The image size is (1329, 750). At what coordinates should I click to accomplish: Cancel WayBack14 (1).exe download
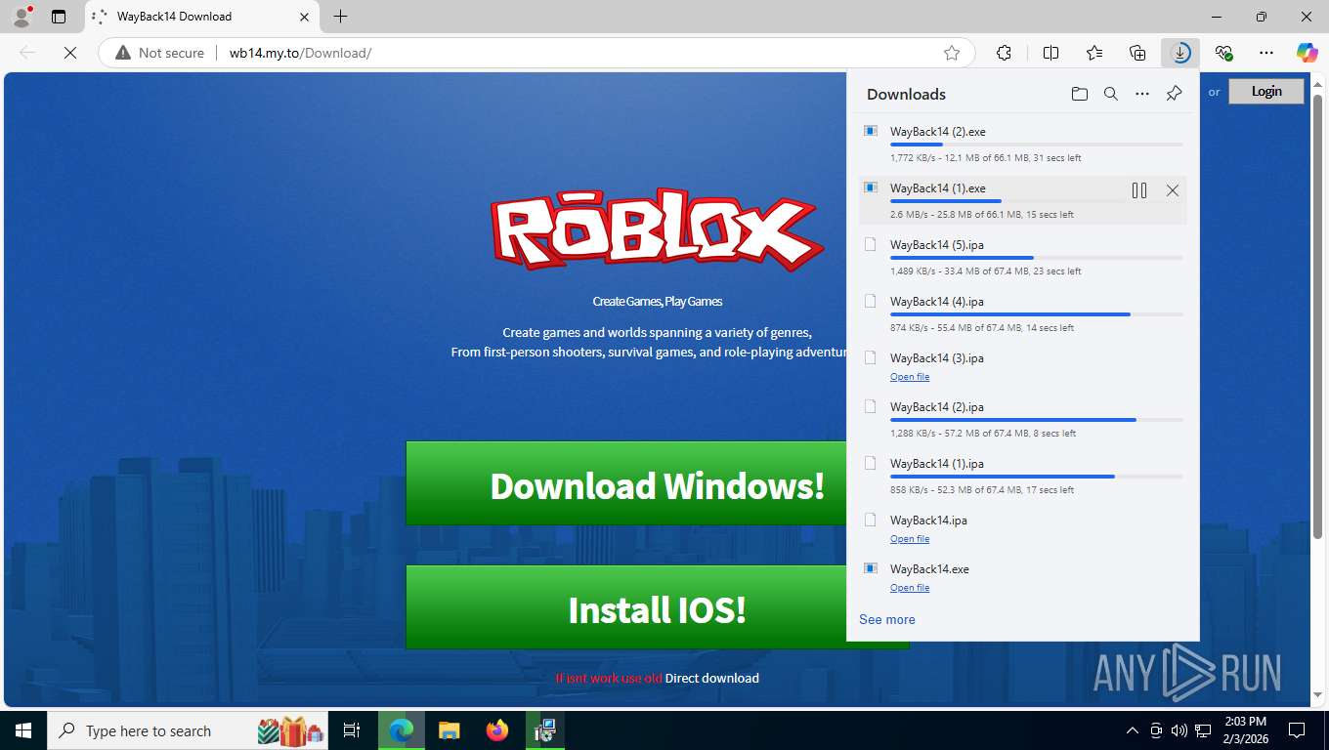pos(1173,190)
